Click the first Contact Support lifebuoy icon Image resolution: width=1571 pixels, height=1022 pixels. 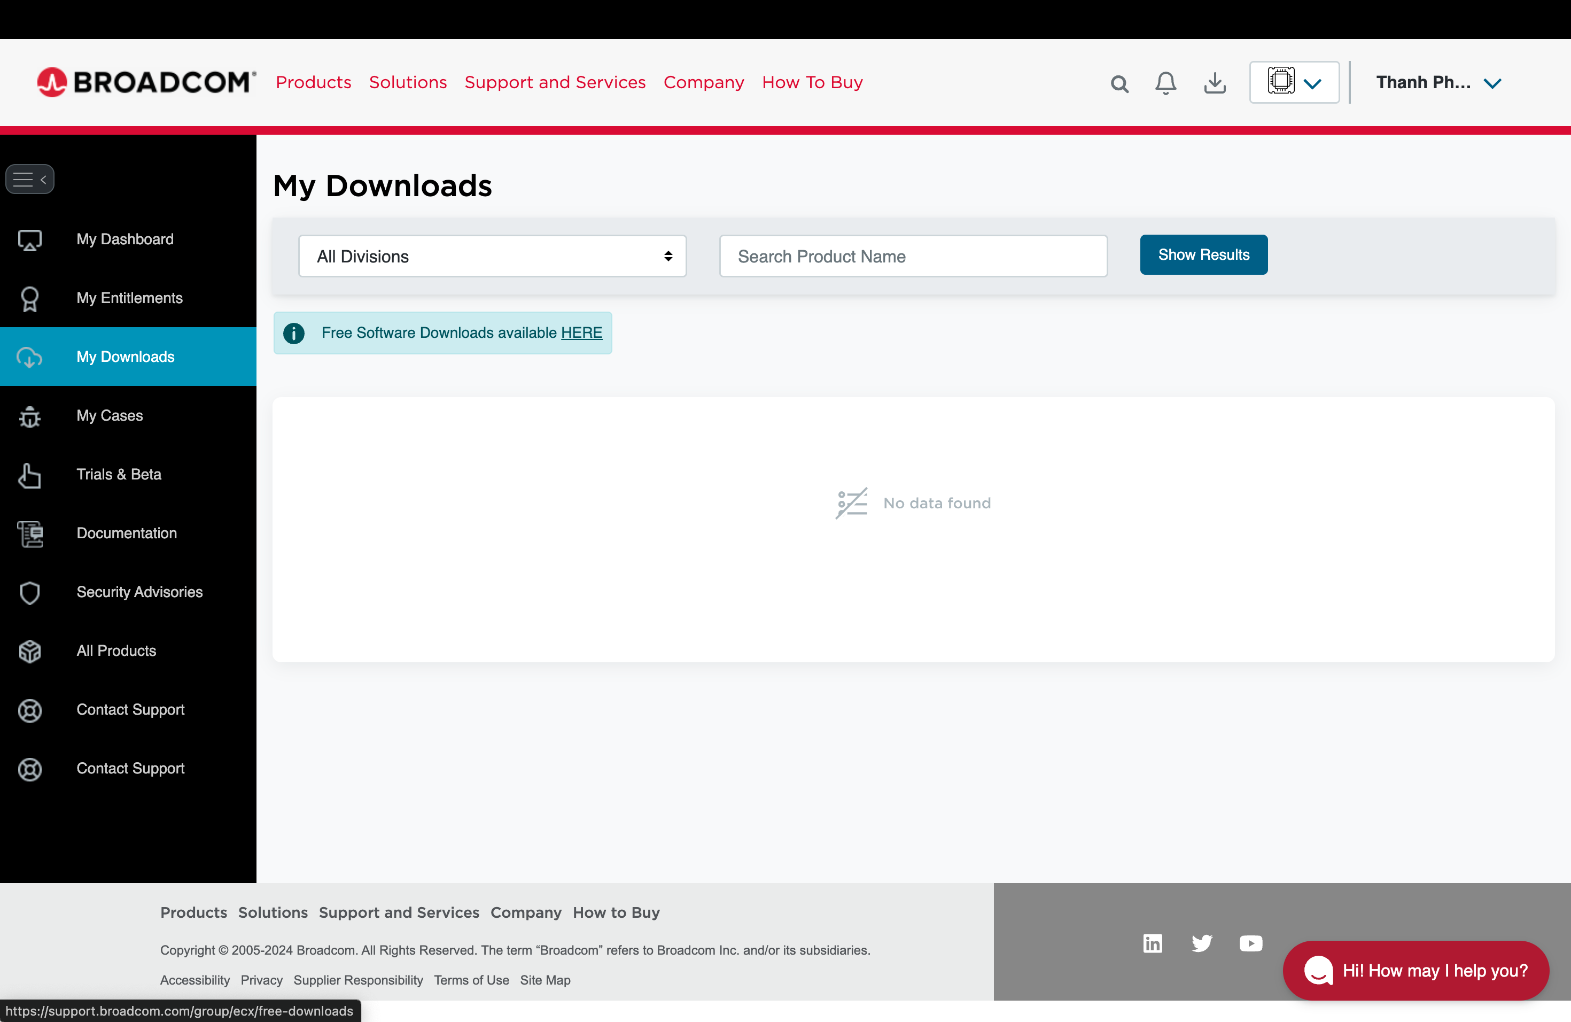tap(30, 710)
